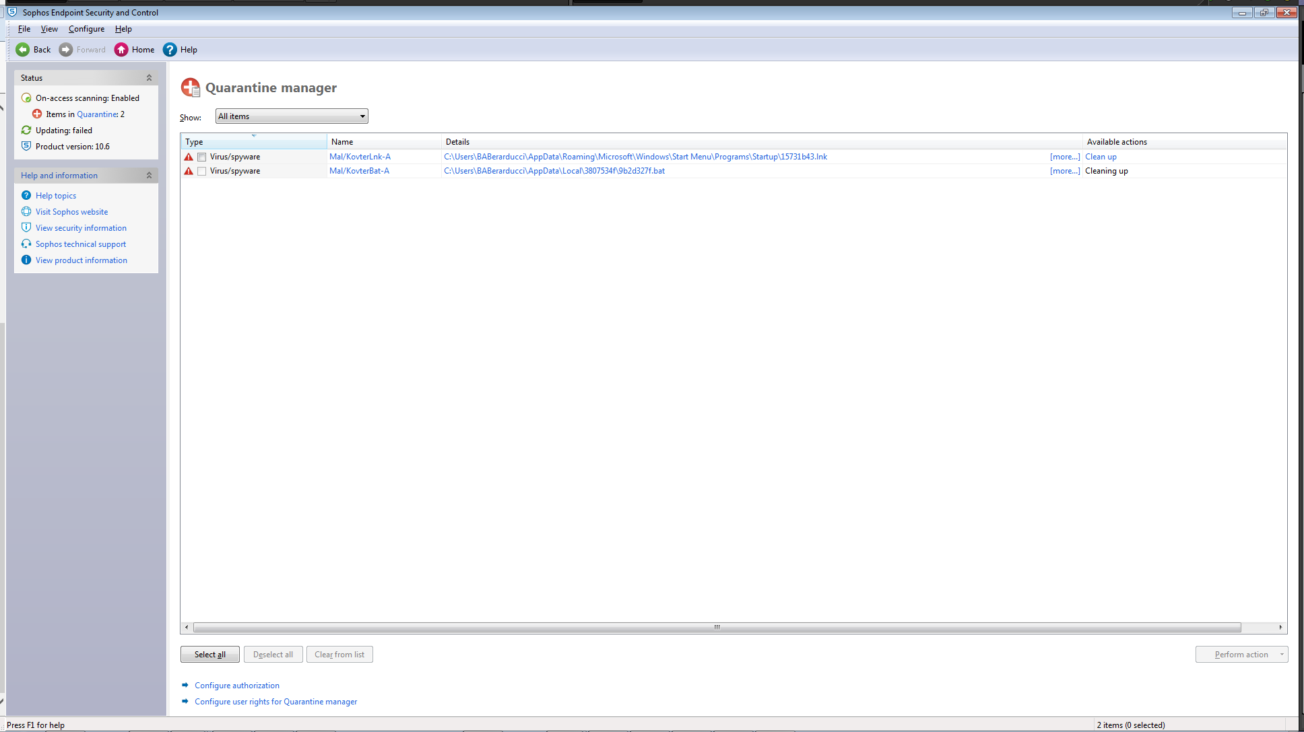Click the Clear from list button
The width and height of the screenshot is (1304, 732).
coord(339,655)
